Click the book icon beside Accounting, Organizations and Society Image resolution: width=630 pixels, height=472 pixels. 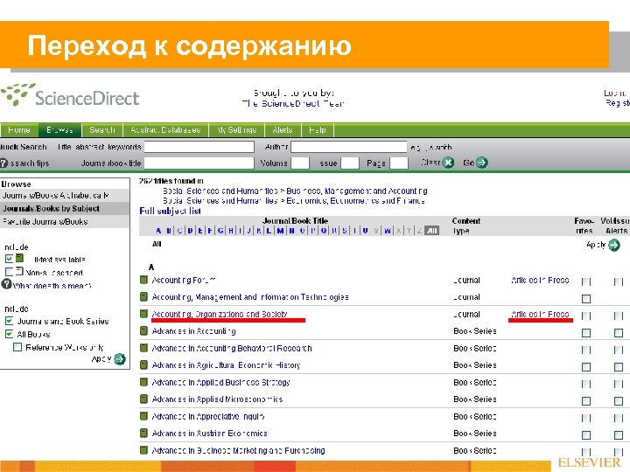click(143, 314)
